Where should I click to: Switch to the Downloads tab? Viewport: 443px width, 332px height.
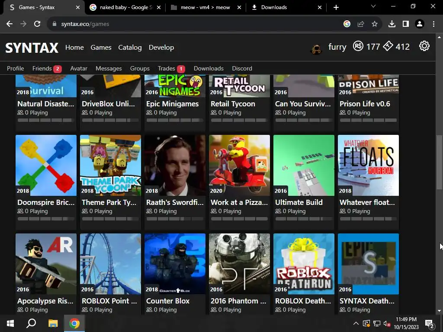click(x=286, y=7)
